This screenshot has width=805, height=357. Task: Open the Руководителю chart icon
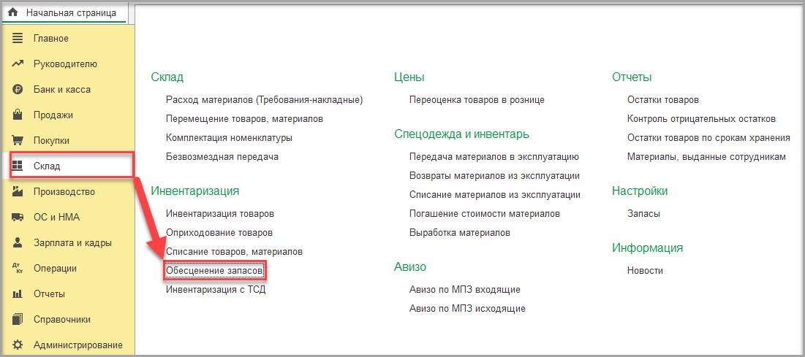18,64
